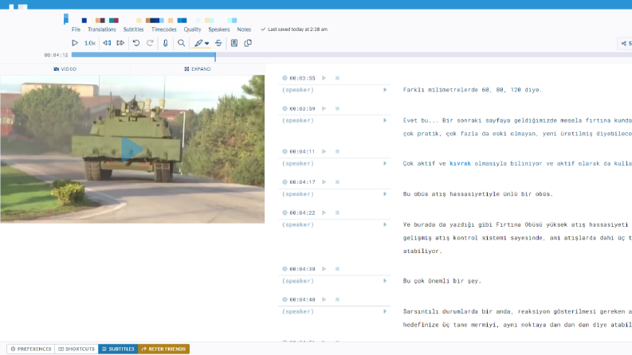Open the Translations menu

click(x=102, y=29)
